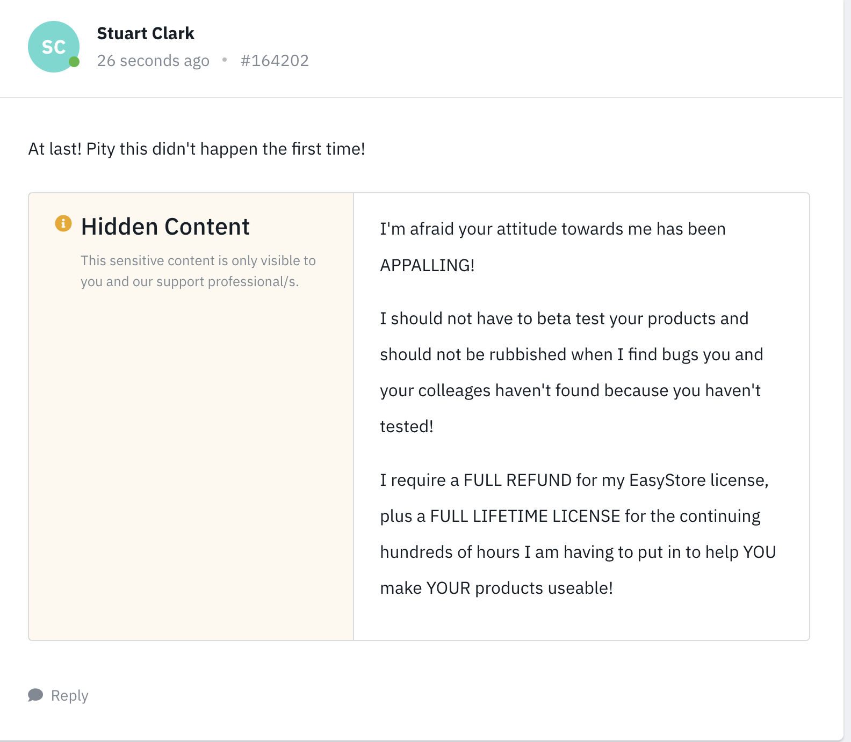Click the SC user avatar
Screen dimensions: 851x742
click(x=53, y=47)
